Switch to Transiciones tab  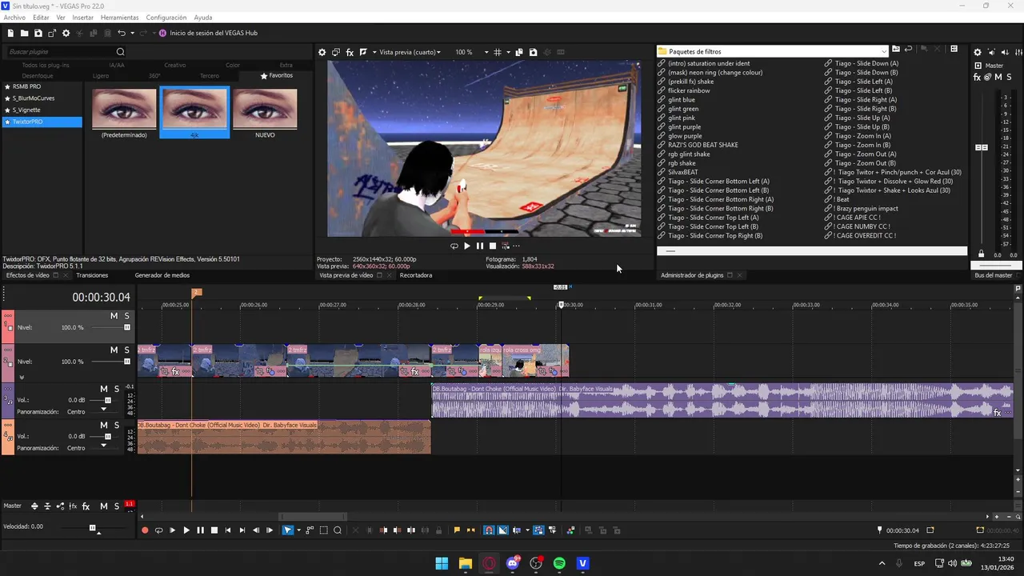[92, 275]
